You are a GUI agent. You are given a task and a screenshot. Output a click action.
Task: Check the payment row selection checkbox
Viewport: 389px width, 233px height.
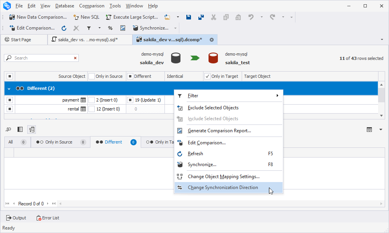[x=10, y=100]
